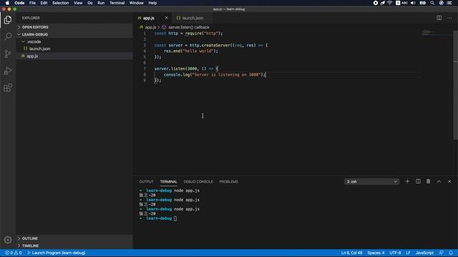Expand the Timeline section
The width and height of the screenshot is (458, 257).
pyautogui.click(x=74, y=246)
